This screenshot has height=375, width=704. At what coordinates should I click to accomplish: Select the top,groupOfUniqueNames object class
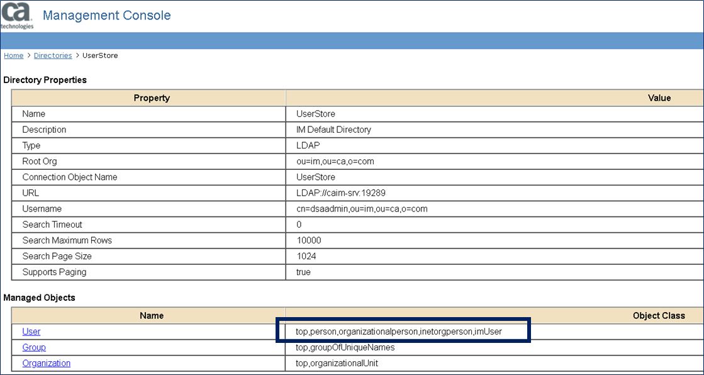click(345, 347)
